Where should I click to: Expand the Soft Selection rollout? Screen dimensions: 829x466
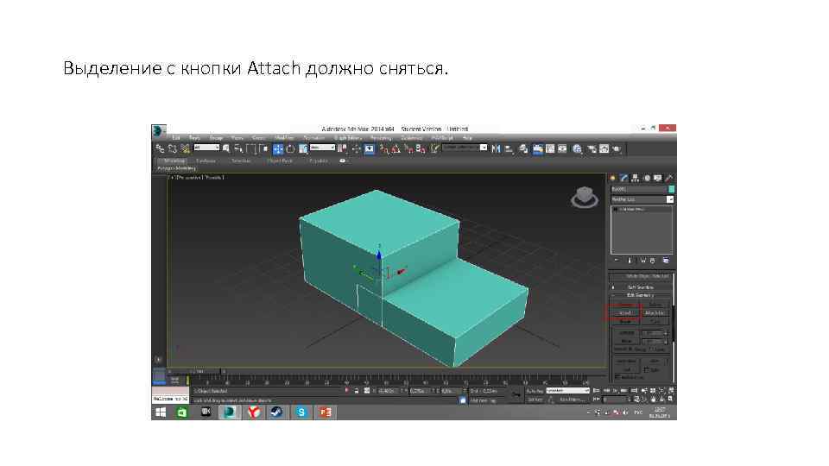640,287
